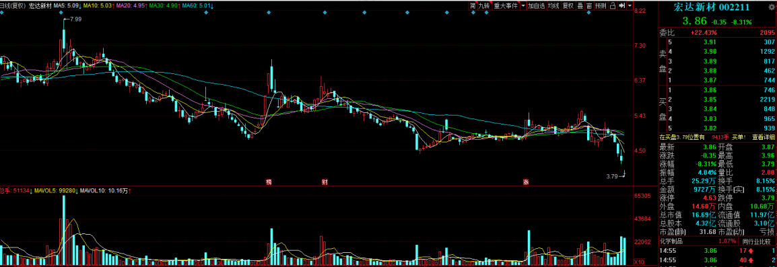Click the 委比 +22.43% row
Screen dimensions: 777x267
point(717,33)
